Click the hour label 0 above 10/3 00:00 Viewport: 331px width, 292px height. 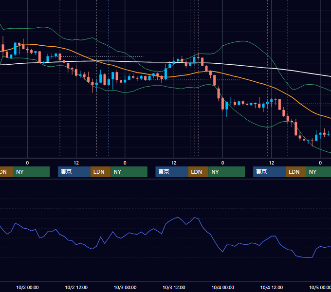point(125,163)
